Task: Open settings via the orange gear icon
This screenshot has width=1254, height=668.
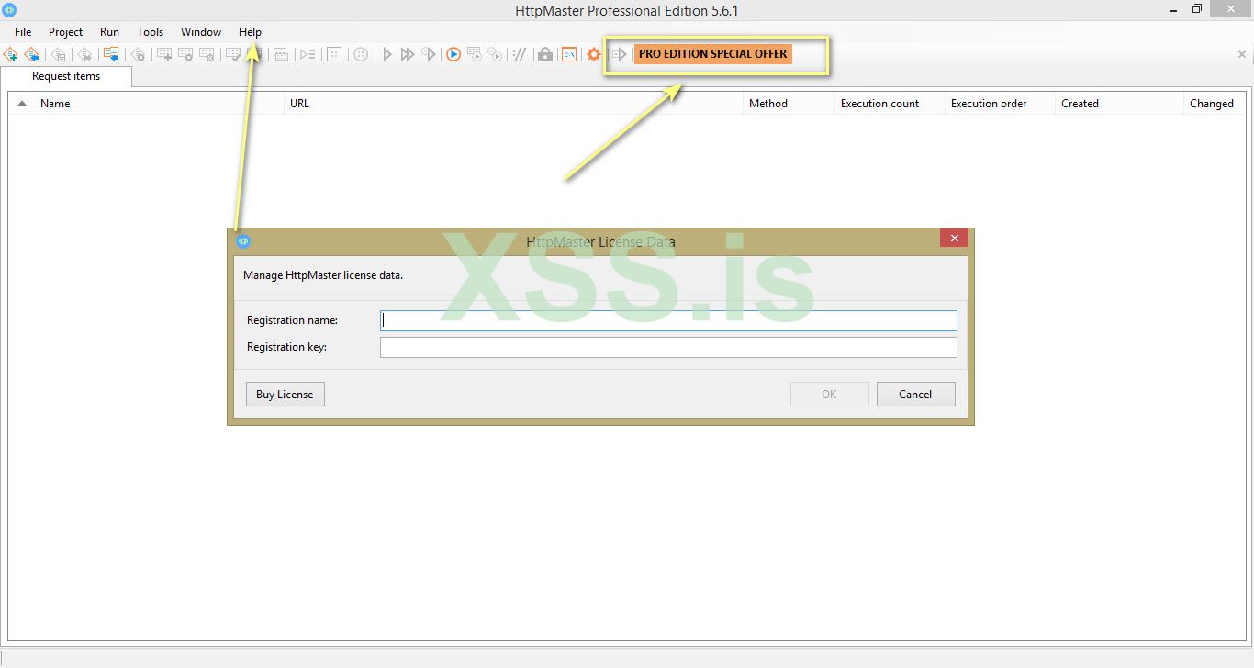Action: [x=594, y=54]
